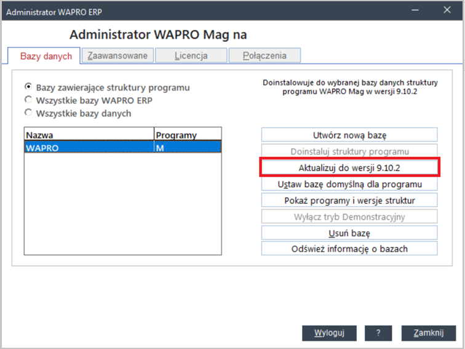Select 'Bazy zawierające struktury programu' radio option
The image size is (465, 349).
coord(28,87)
